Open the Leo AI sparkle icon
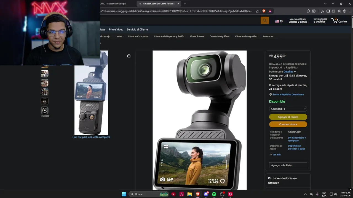Viewport: 353px width, 198px height. tap(339, 11)
